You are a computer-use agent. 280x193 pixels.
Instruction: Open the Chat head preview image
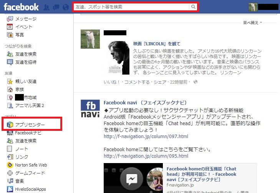(133, 178)
